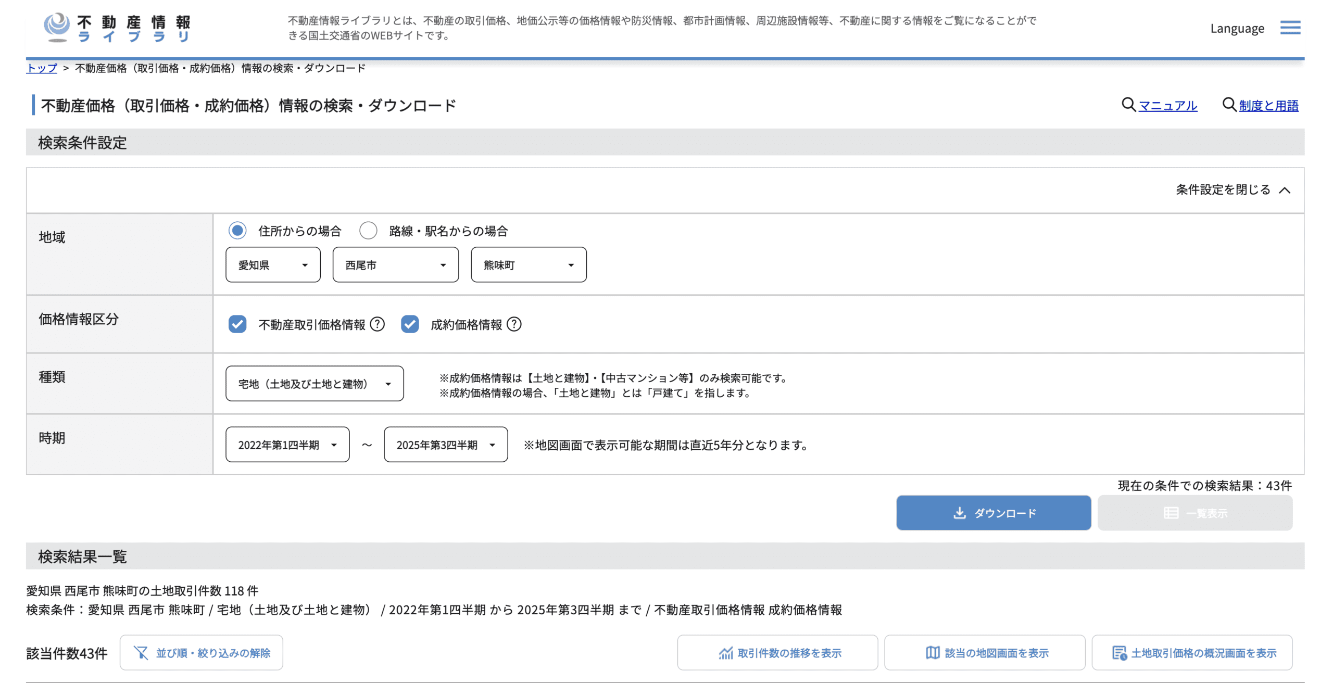The image size is (1333, 683).
Task: Click 取引件数の推移を表示 button
Action: coord(777,653)
